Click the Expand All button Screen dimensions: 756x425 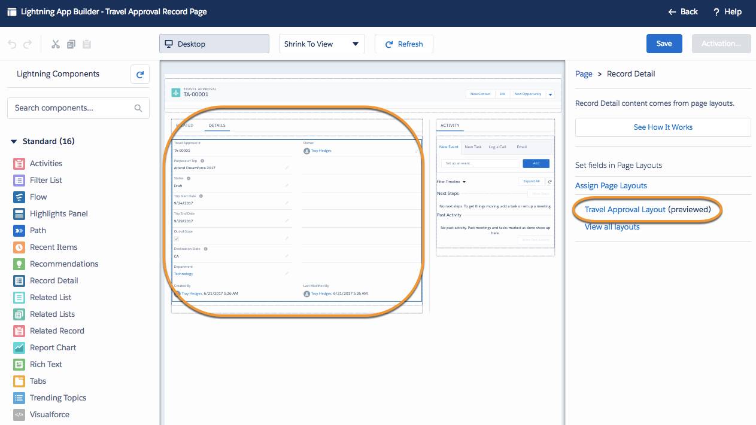pyautogui.click(x=532, y=181)
